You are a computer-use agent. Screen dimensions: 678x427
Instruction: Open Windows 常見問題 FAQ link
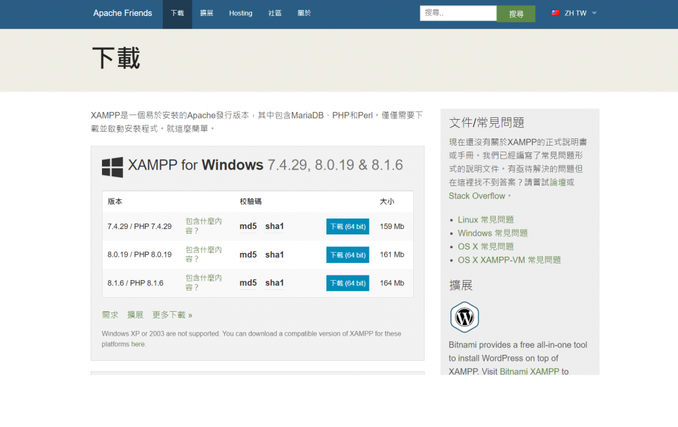coord(493,234)
